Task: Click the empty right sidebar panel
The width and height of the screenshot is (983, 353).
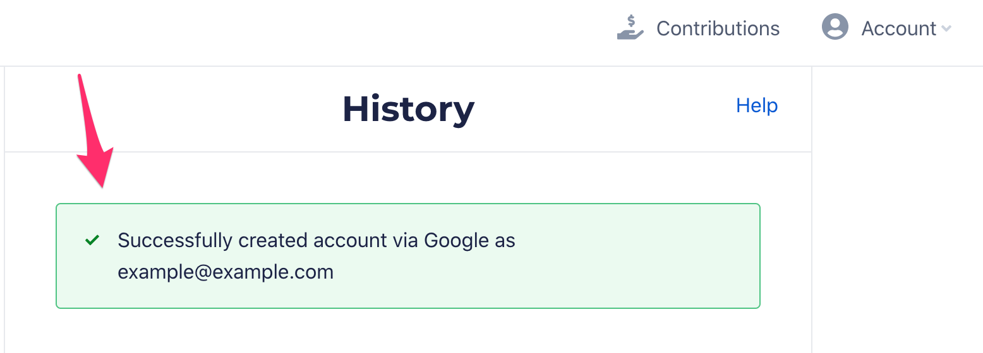Action: click(x=897, y=208)
